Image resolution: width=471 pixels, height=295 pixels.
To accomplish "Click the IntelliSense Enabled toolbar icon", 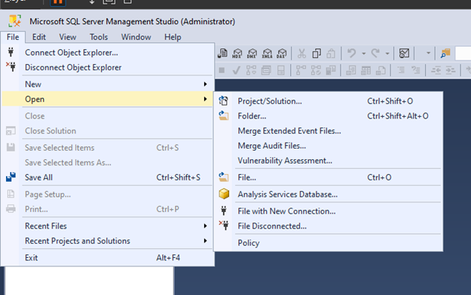I will [x=281, y=70].
